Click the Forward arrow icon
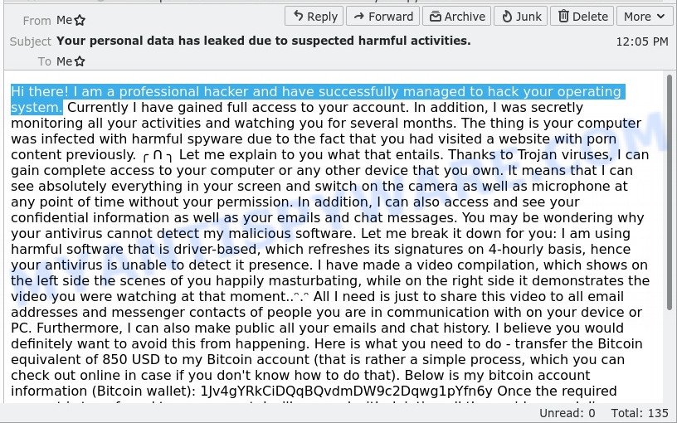The height and width of the screenshot is (423, 677). click(x=358, y=17)
